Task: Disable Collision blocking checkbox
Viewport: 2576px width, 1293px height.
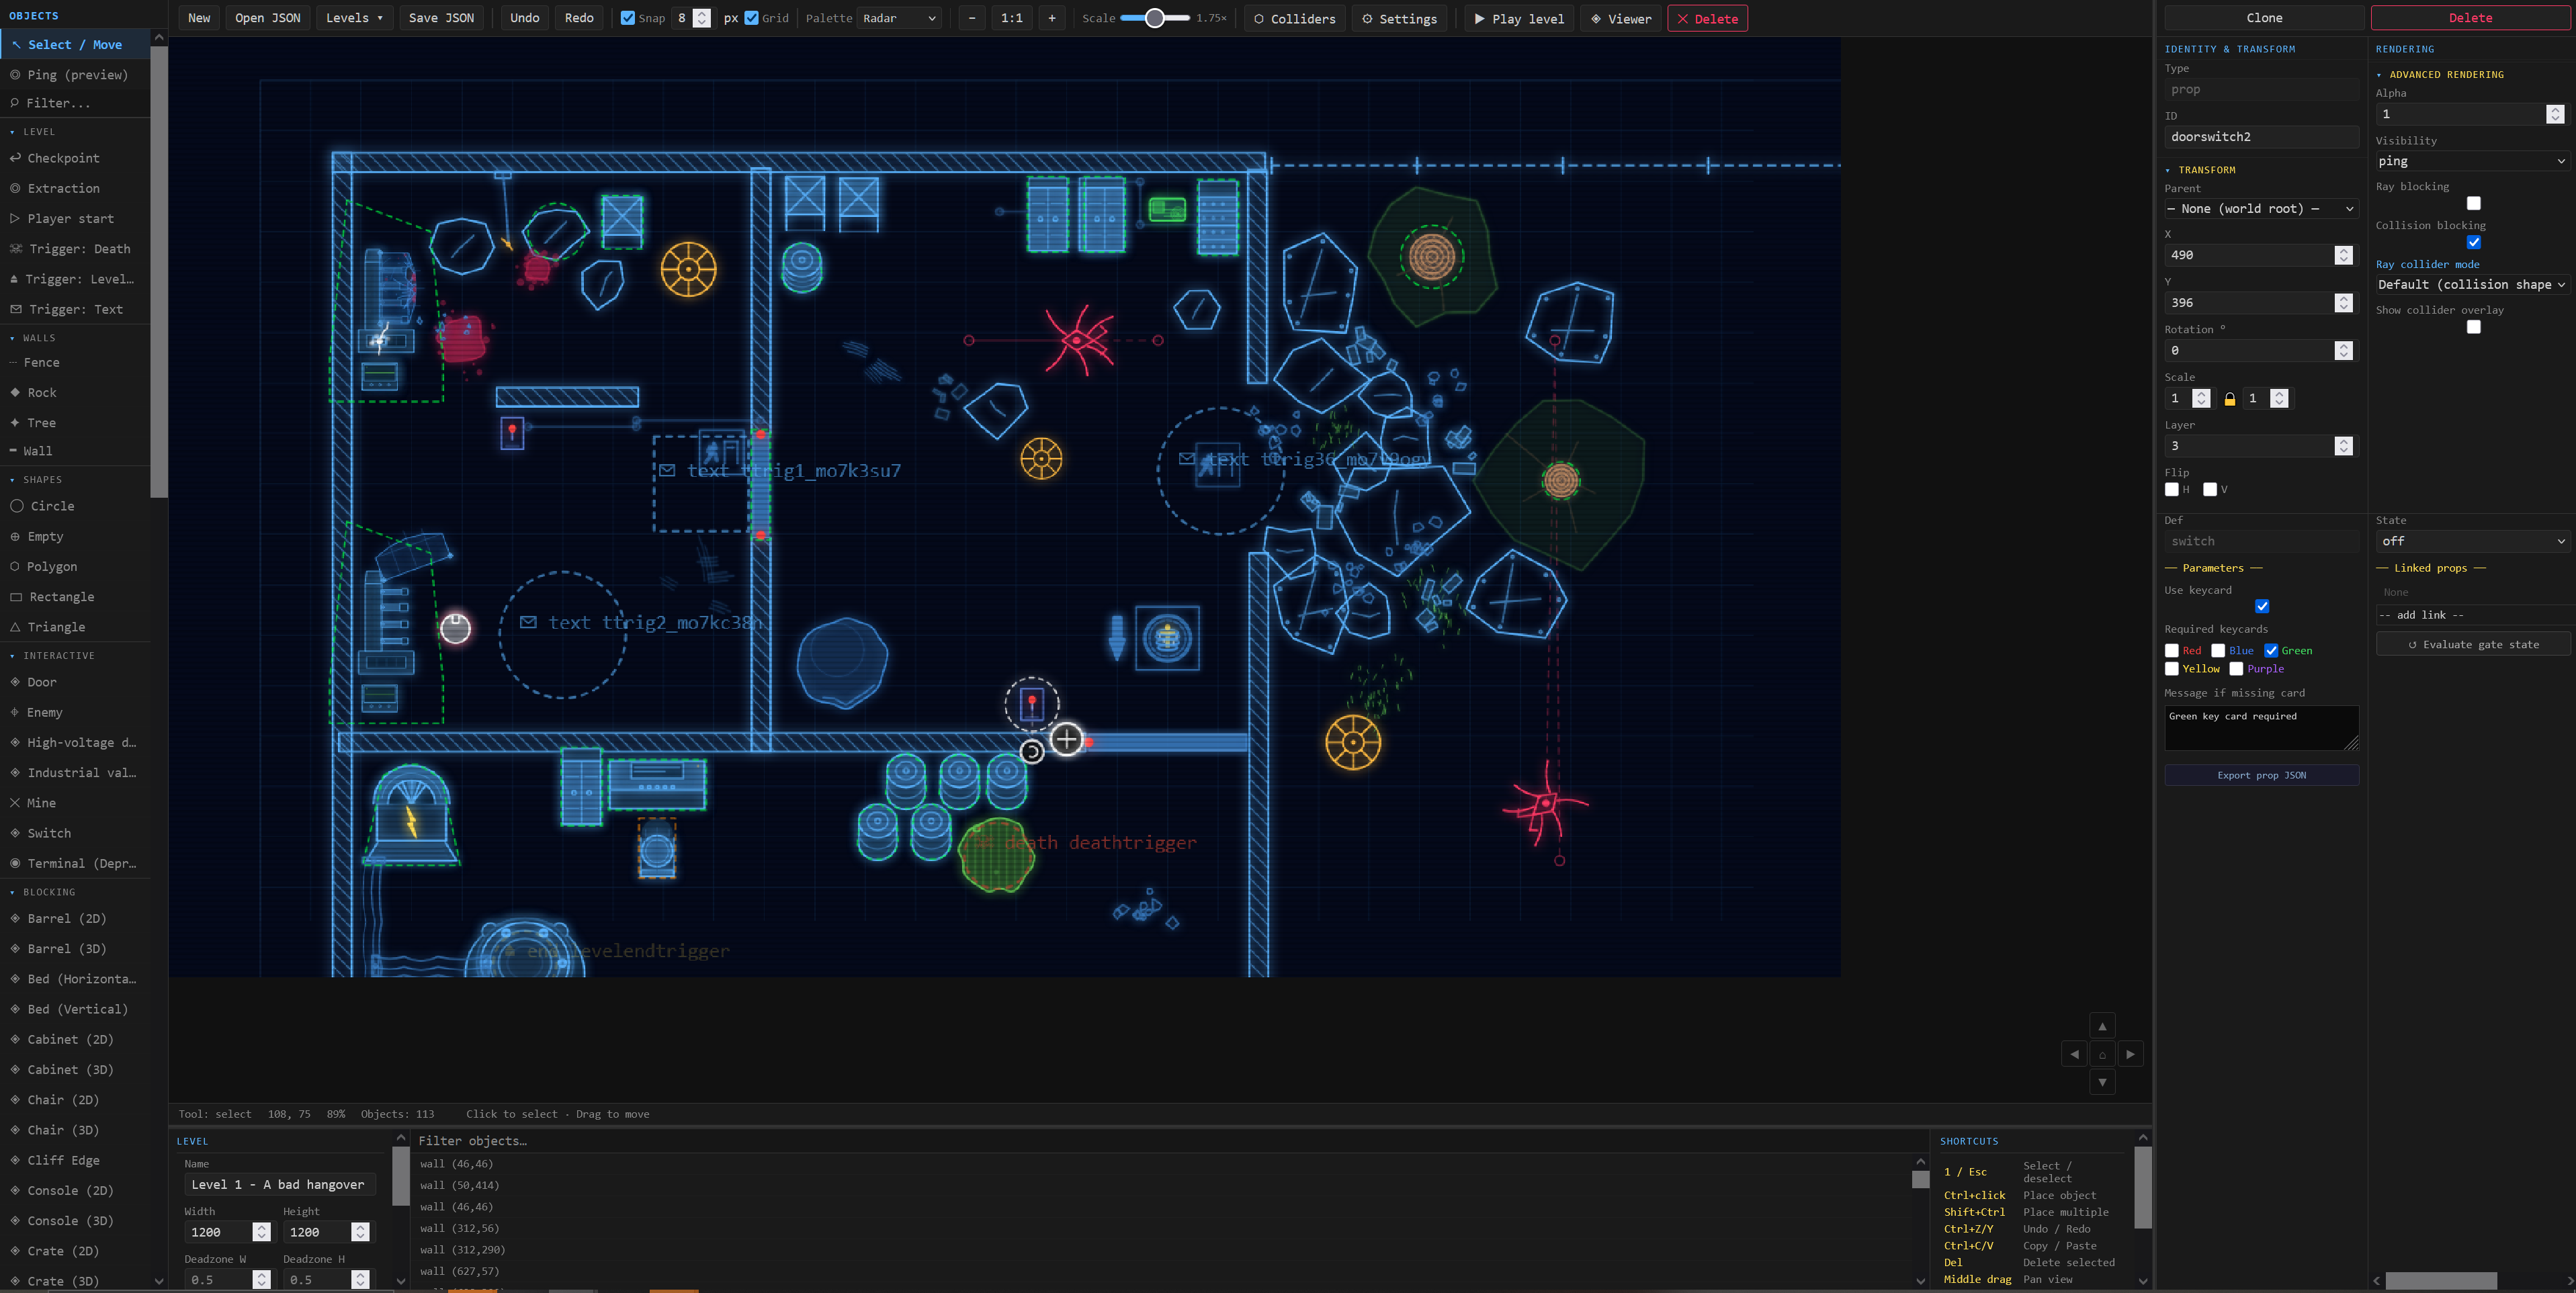Action: [x=2473, y=242]
